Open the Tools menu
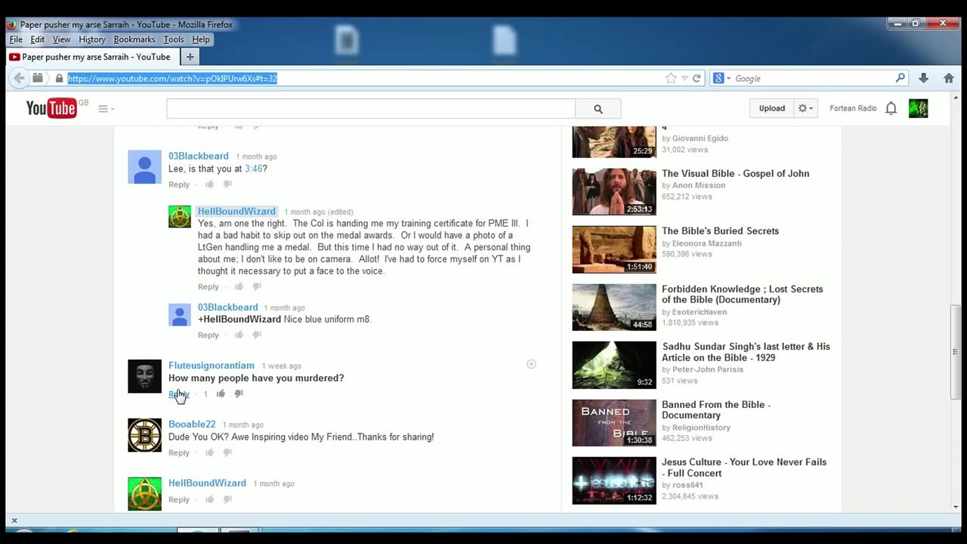The width and height of the screenshot is (967, 544). pyautogui.click(x=174, y=39)
